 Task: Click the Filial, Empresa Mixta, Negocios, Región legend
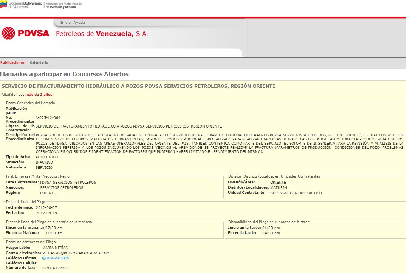39,176
